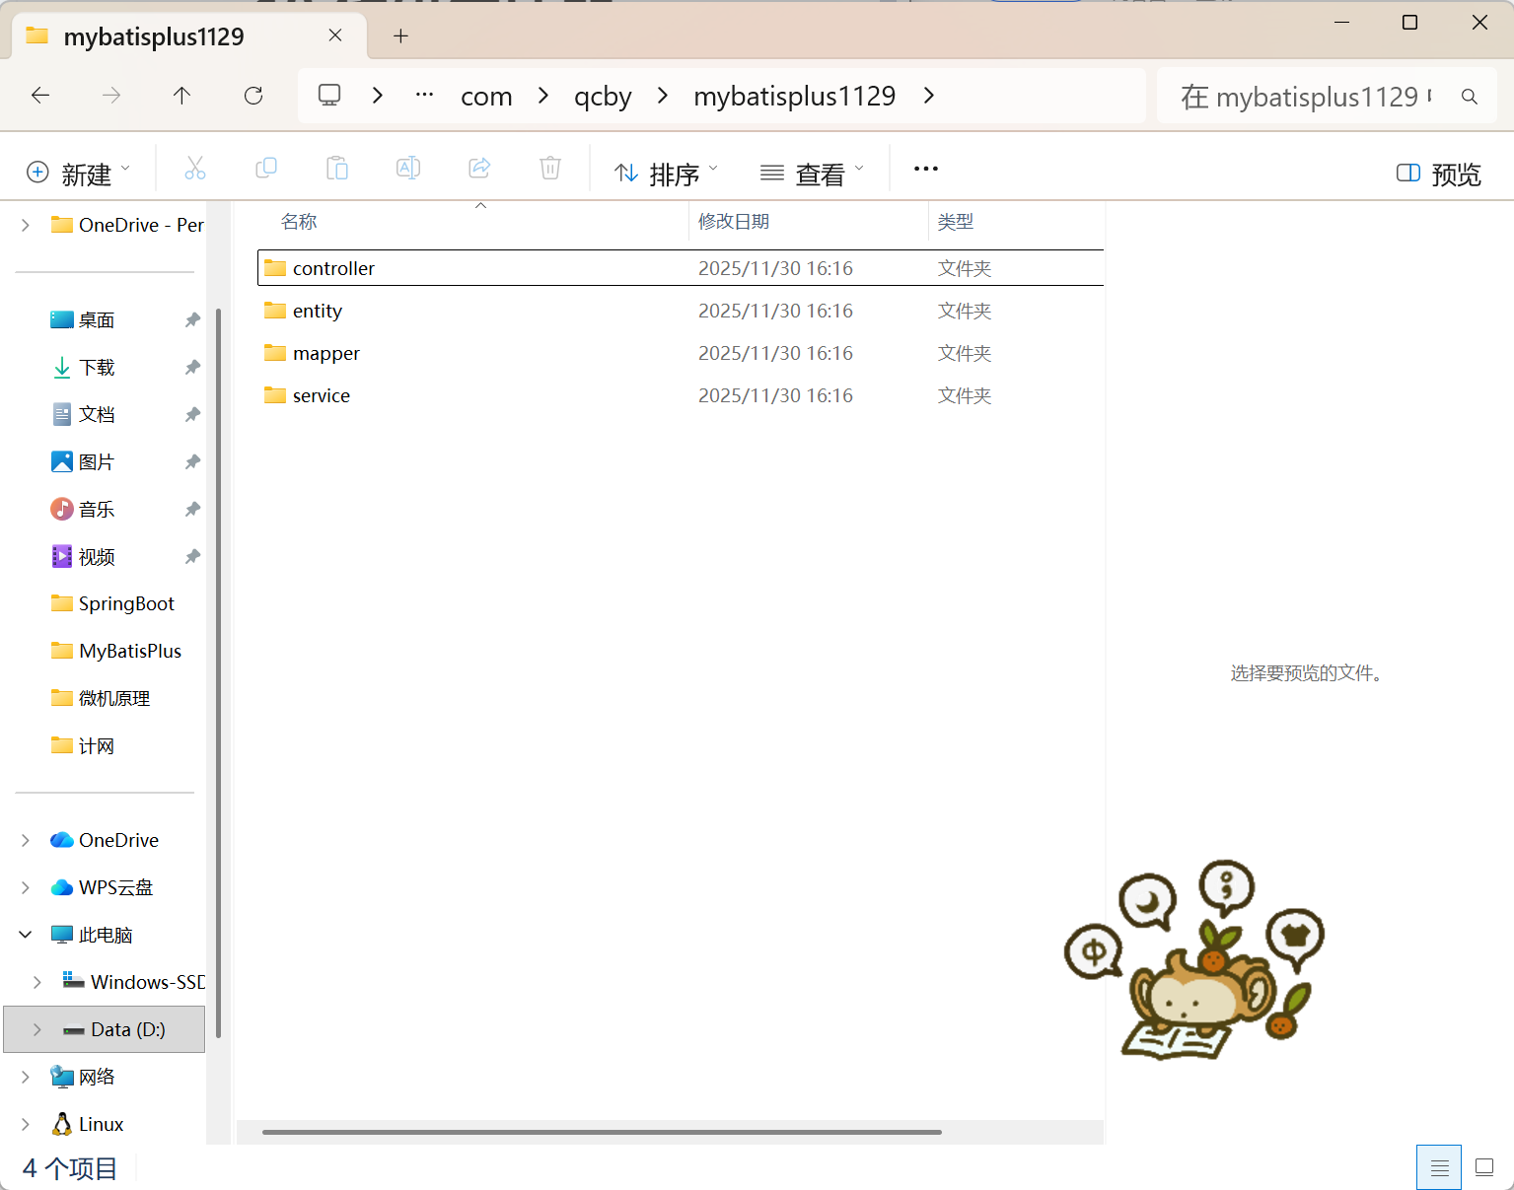Select the entity folder
1514x1190 pixels.
pos(681,311)
